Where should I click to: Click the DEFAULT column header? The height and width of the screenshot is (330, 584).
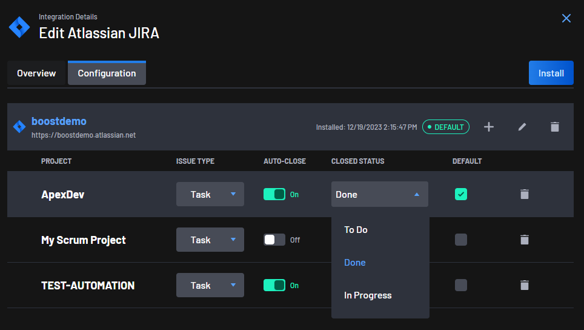[467, 161]
